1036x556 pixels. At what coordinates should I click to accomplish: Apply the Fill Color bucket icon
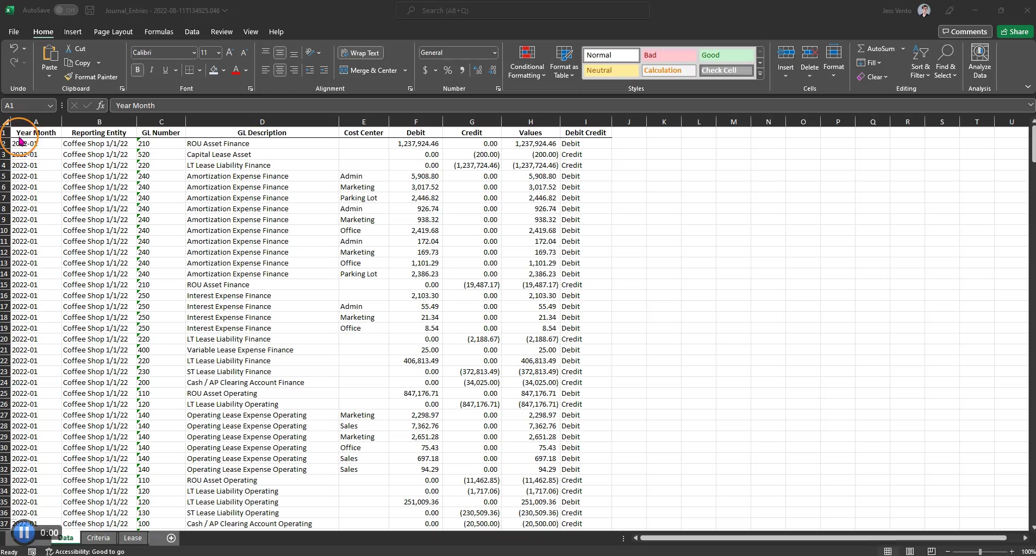[214, 70]
